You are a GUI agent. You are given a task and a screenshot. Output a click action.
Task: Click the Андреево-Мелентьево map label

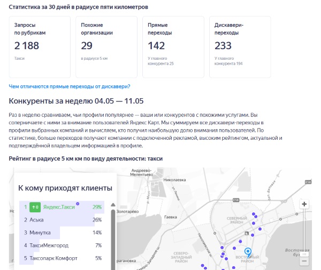tap(141, 172)
